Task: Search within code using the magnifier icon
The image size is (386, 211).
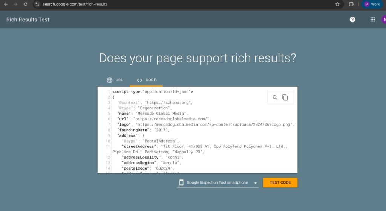Action: click(275, 97)
